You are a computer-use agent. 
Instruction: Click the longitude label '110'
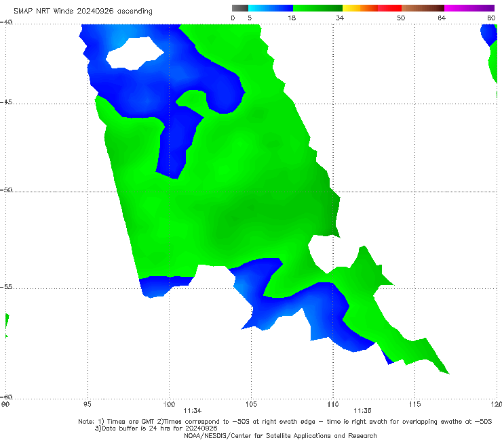click(x=333, y=404)
